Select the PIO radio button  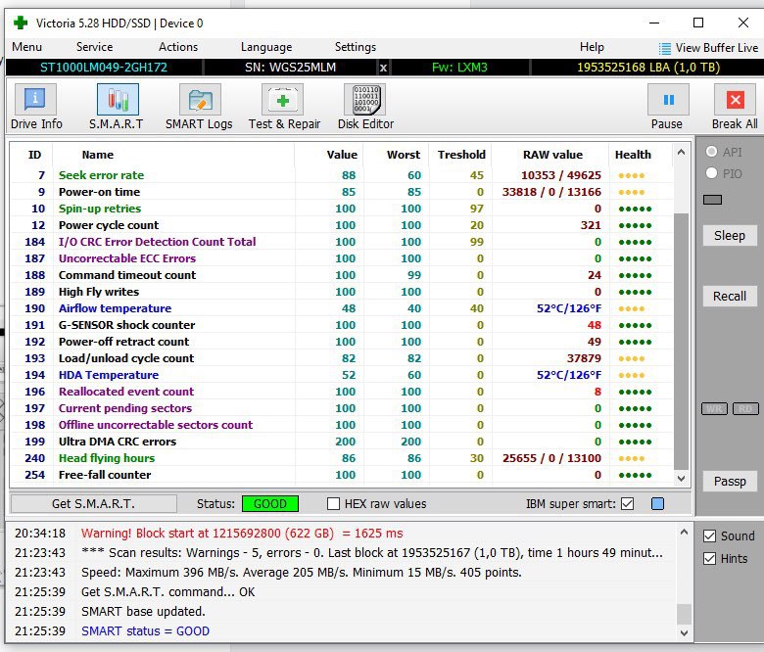coord(711,173)
